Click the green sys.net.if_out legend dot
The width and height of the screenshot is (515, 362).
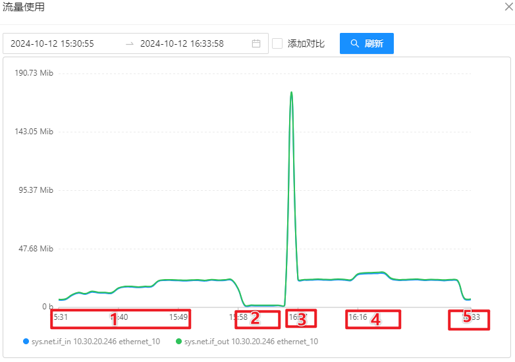[x=178, y=342]
